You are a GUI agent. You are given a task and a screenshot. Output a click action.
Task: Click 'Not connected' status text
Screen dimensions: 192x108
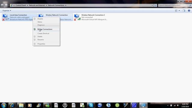87,17
